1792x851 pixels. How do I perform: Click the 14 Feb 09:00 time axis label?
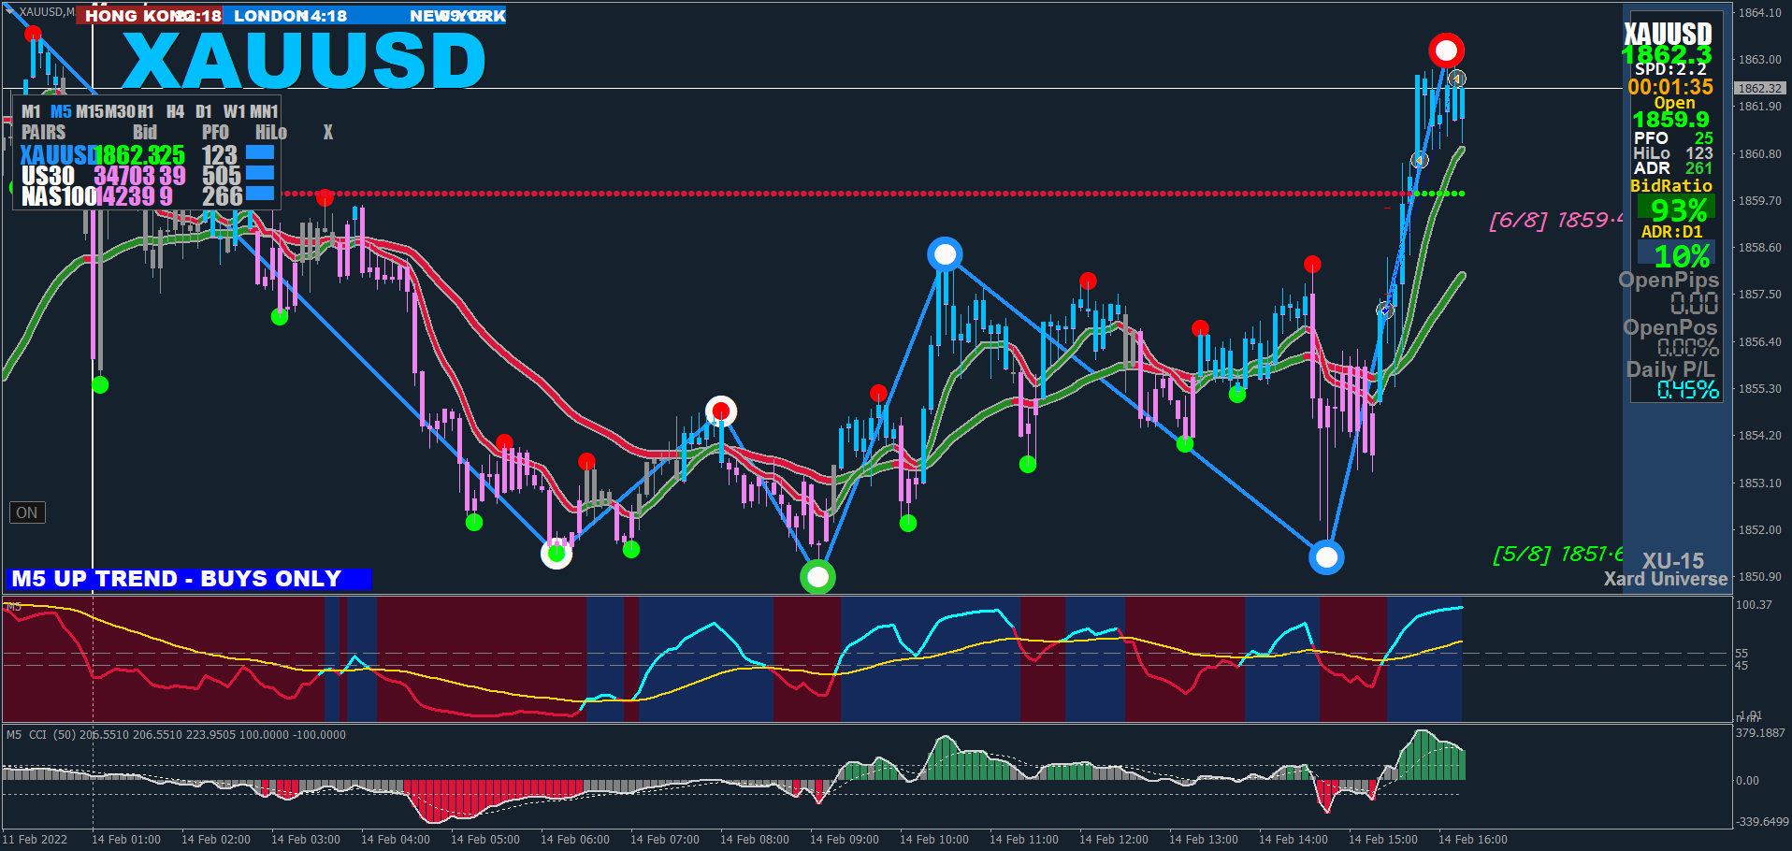click(x=845, y=840)
